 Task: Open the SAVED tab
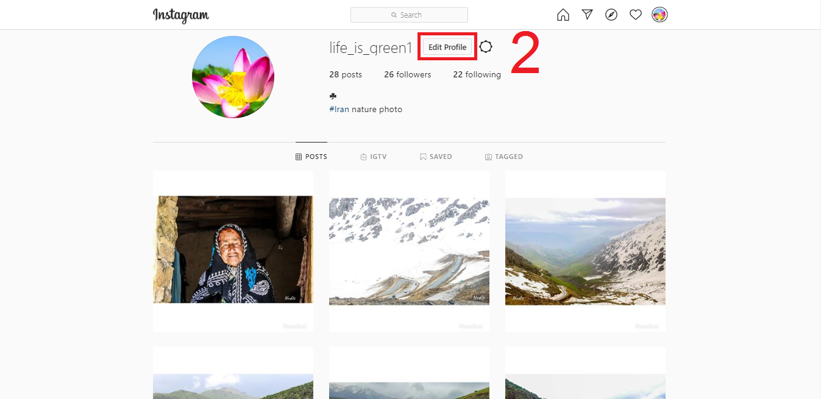(436, 157)
